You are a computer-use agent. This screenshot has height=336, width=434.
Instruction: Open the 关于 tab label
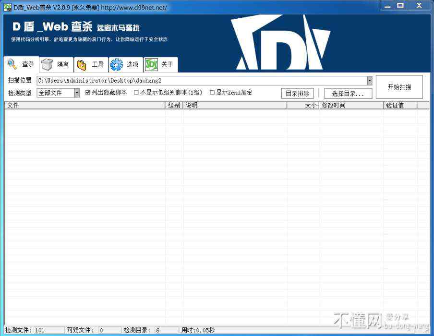167,64
